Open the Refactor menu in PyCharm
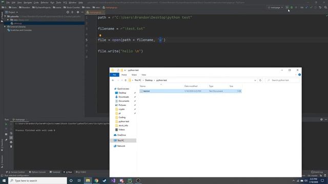The width and height of the screenshot is (328, 184). point(45,3)
